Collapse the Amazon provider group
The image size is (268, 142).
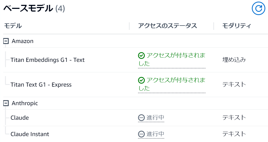[x=6, y=41]
